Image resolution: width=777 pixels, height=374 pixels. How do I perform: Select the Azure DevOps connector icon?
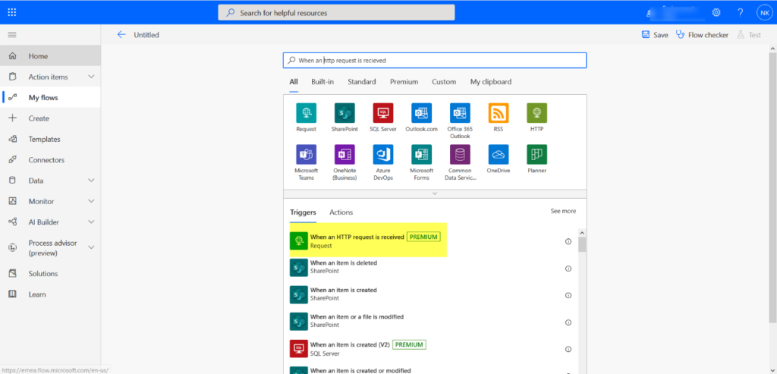(383, 155)
